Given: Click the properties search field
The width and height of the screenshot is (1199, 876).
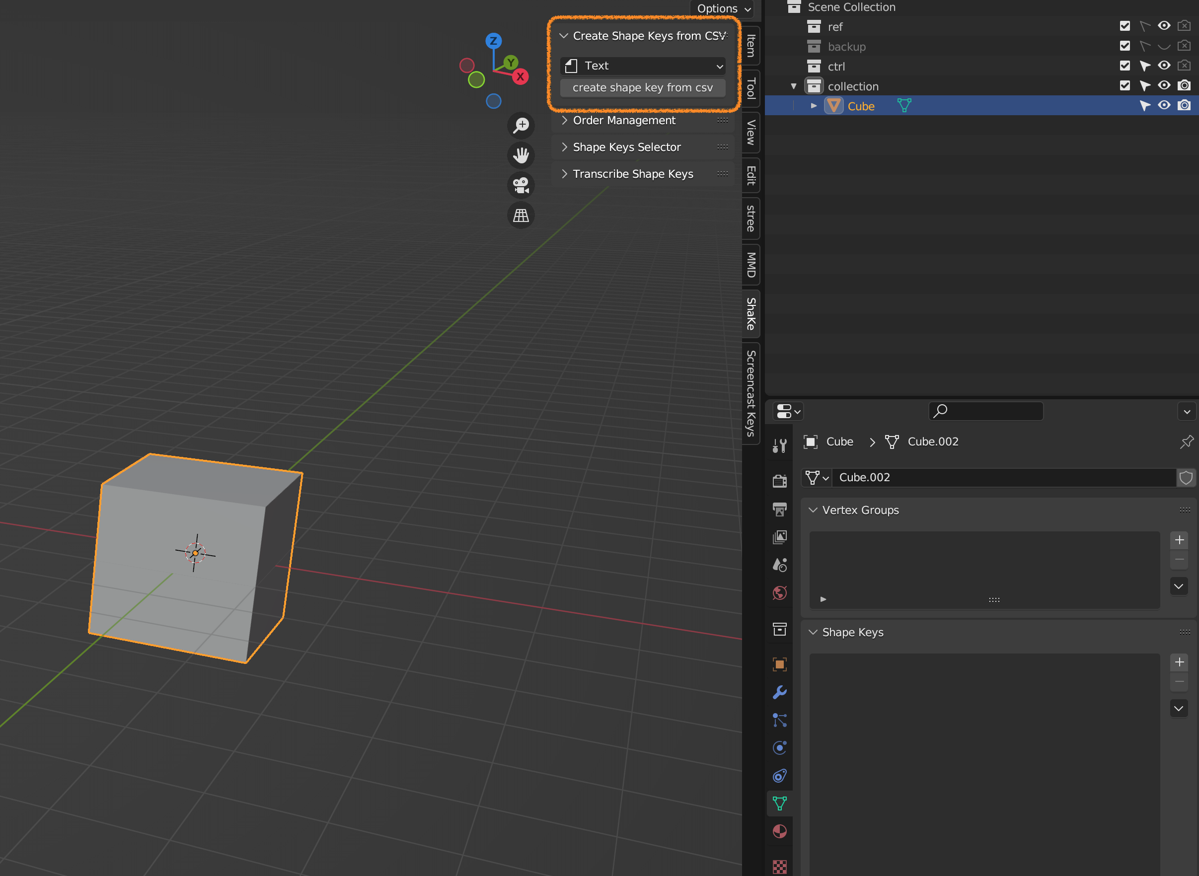Looking at the screenshot, I should (x=986, y=411).
